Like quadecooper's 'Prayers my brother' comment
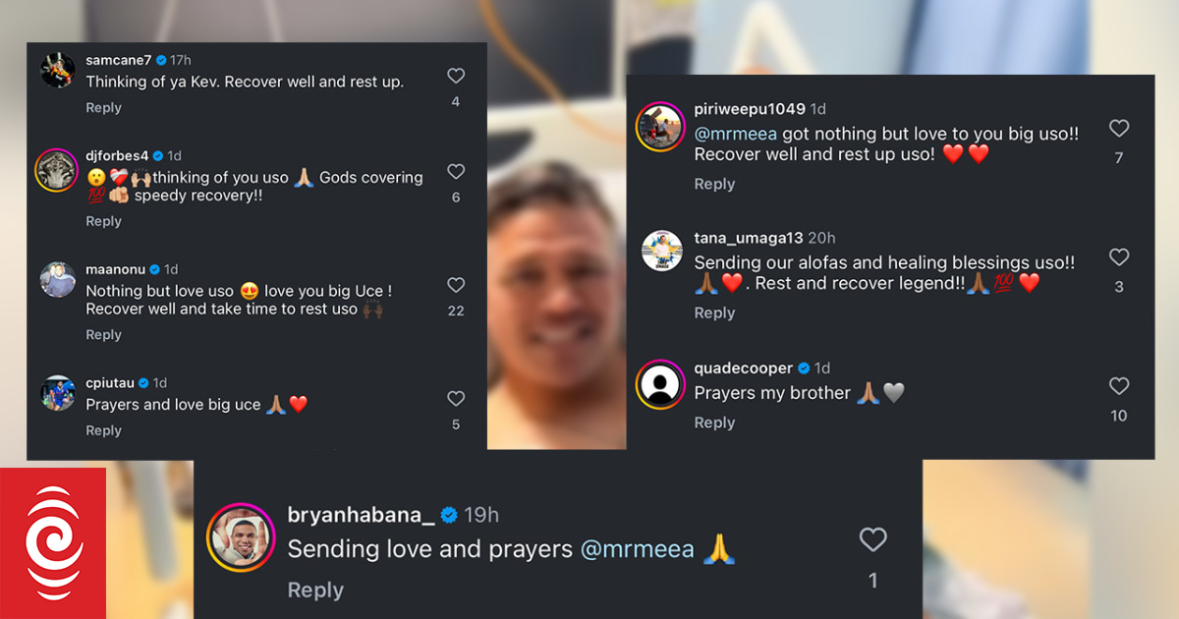The image size is (1179, 619). (x=1119, y=386)
